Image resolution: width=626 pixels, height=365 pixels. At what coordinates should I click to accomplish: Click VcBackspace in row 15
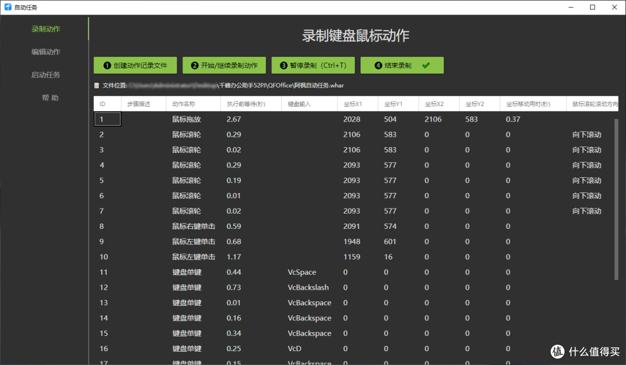tap(310, 334)
